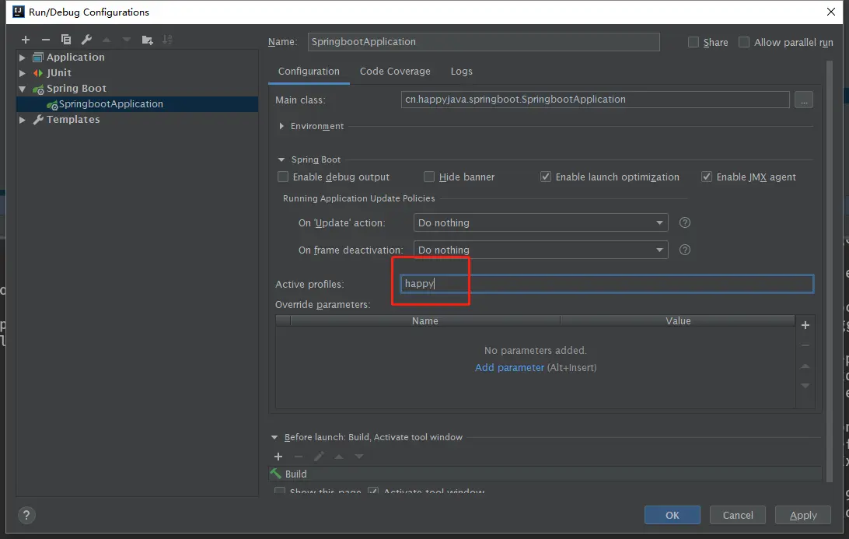Remove selected configuration with minus icon
849x539 pixels.
point(45,40)
